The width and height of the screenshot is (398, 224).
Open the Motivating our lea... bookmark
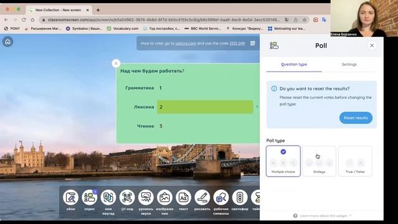tap(287, 29)
